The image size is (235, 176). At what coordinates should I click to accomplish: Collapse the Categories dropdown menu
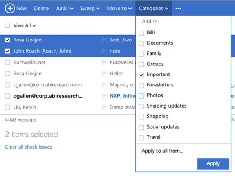154,9
